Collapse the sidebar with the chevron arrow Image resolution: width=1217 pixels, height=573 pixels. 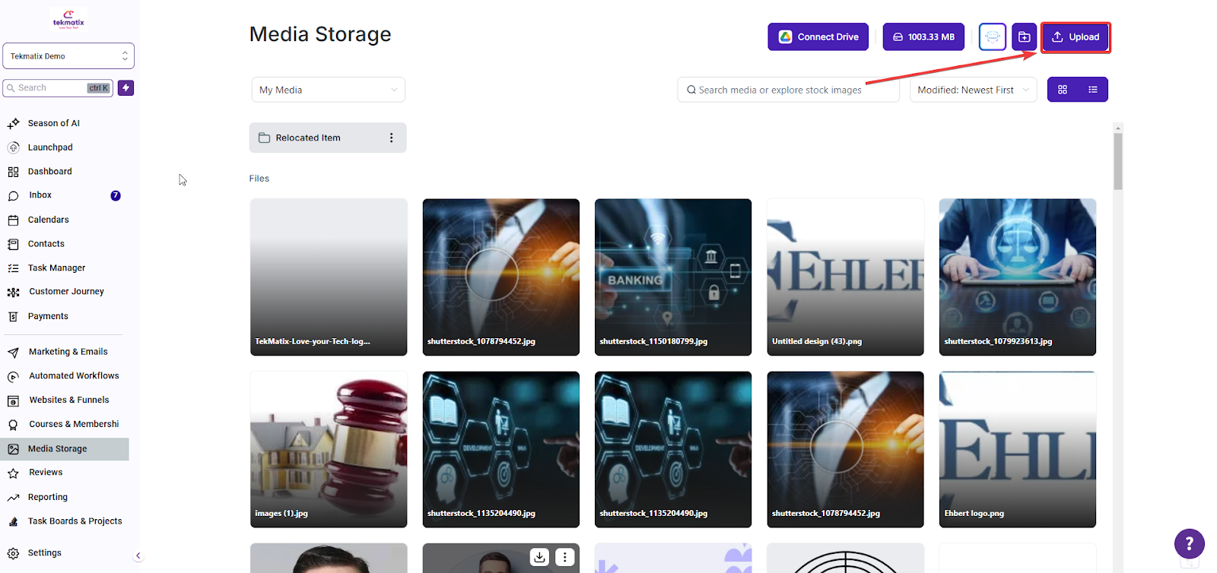click(x=138, y=556)
